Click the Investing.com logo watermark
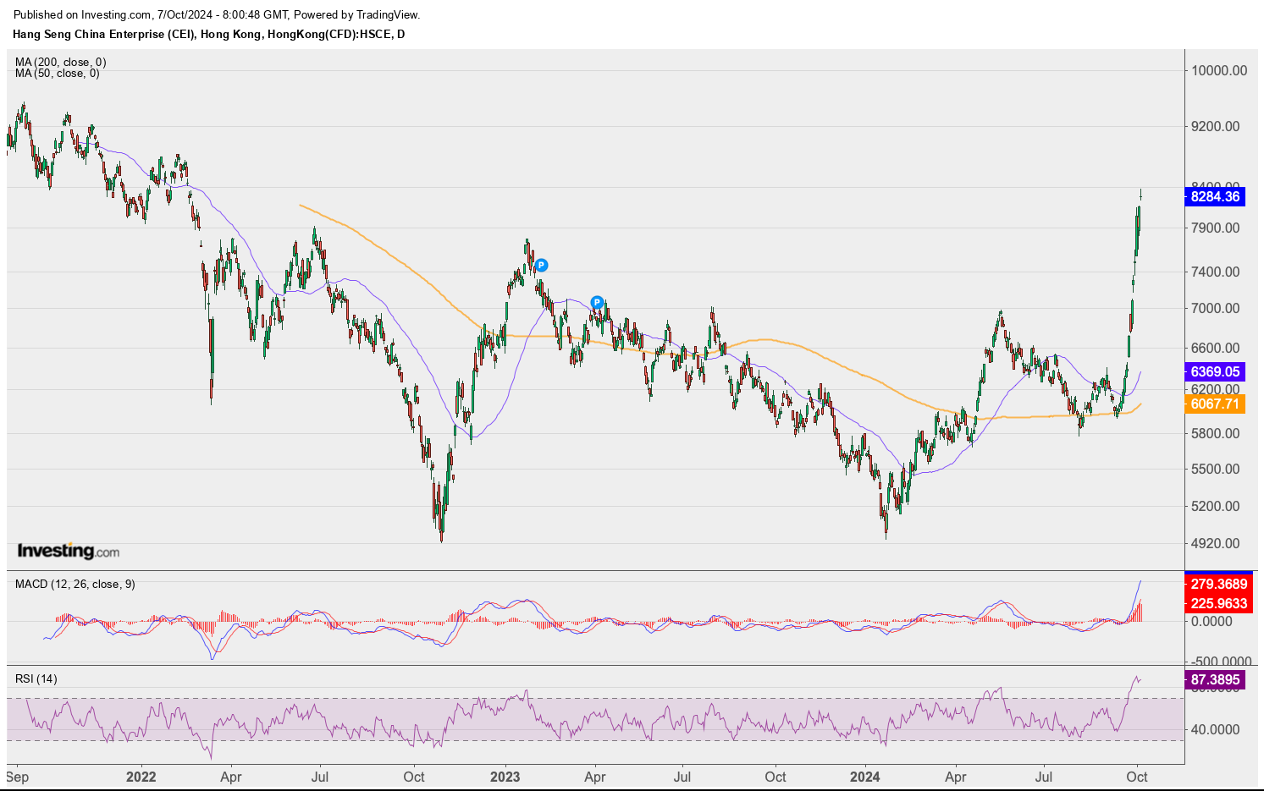The width and height of the screenshot is (1264, 791). (x=69, y=551)
